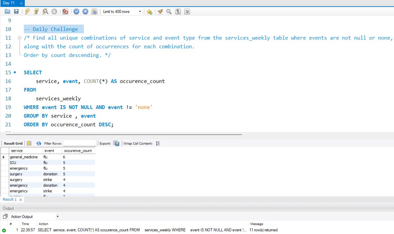Export recordset with the Export icon
The height and width of the screenshot is (234, 394).
click(x=116, y=143)
